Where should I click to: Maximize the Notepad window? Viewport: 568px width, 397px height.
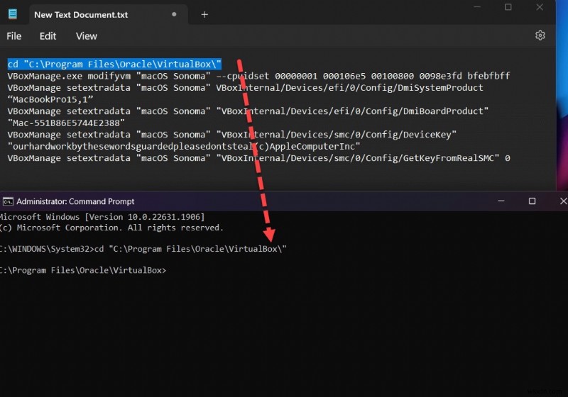pos(508,7)
